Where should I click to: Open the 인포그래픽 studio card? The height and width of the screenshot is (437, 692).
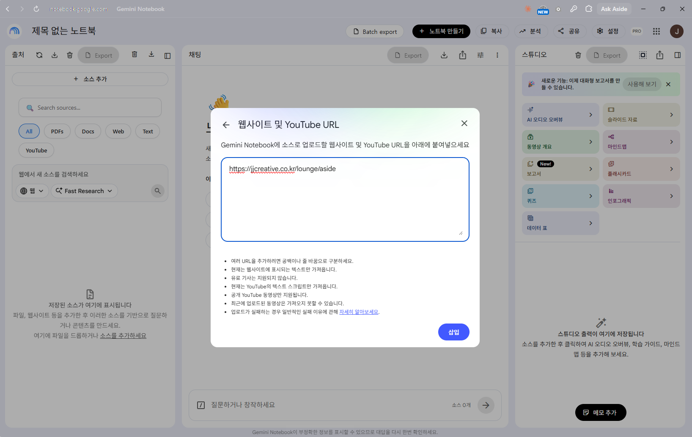coord(641,196)
